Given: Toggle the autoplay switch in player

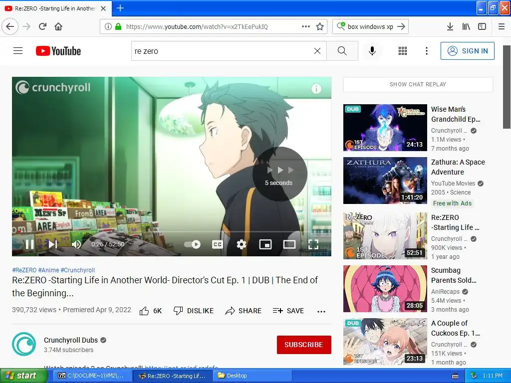Looking at the screenshot, I should click(x=192, y=244).
